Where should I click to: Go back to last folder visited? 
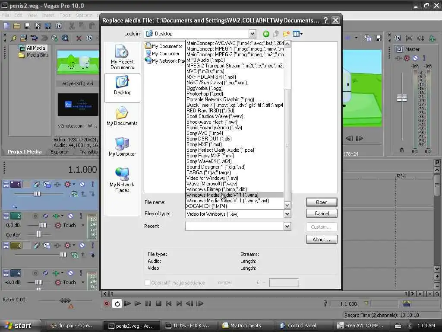(266, 34)
